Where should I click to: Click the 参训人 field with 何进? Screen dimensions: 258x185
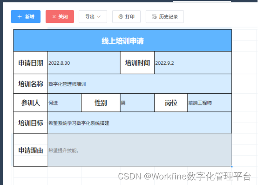tap(64, 103)
